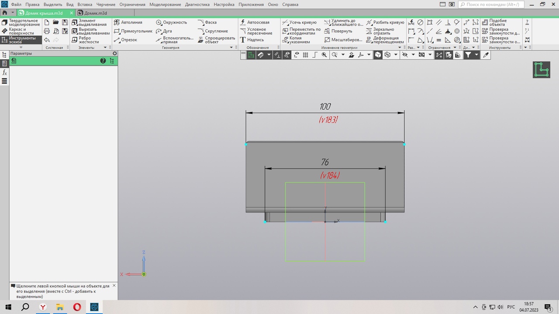Select the Окружность circle tool

click(x=171, y=22)
